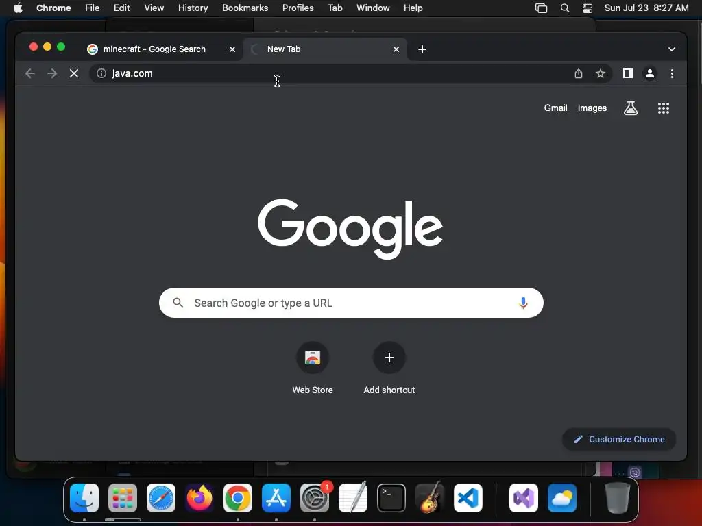Close the minecraft Google Search tab
Viewport: 702px width, 526px height.
tap(232, 49)
